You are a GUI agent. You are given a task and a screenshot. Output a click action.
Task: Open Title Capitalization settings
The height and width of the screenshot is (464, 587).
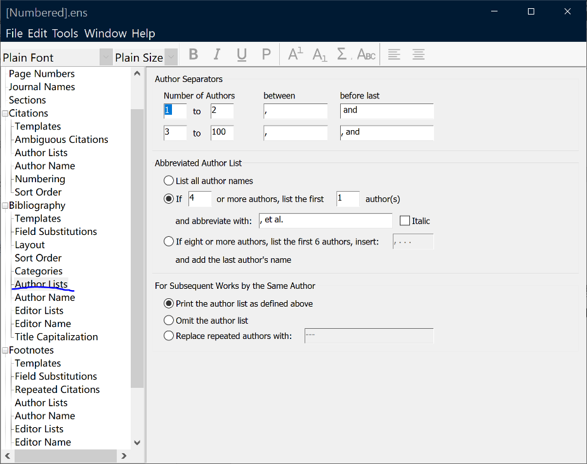(x=55, y=336)
